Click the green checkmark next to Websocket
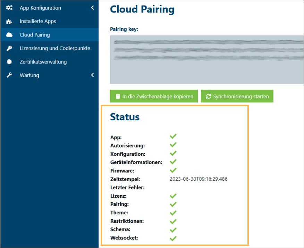 tap(173, 238)
